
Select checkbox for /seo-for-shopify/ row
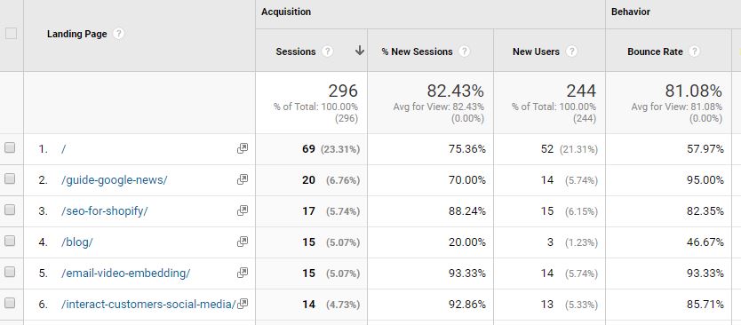pyautogui.click(x=10, y=210)
